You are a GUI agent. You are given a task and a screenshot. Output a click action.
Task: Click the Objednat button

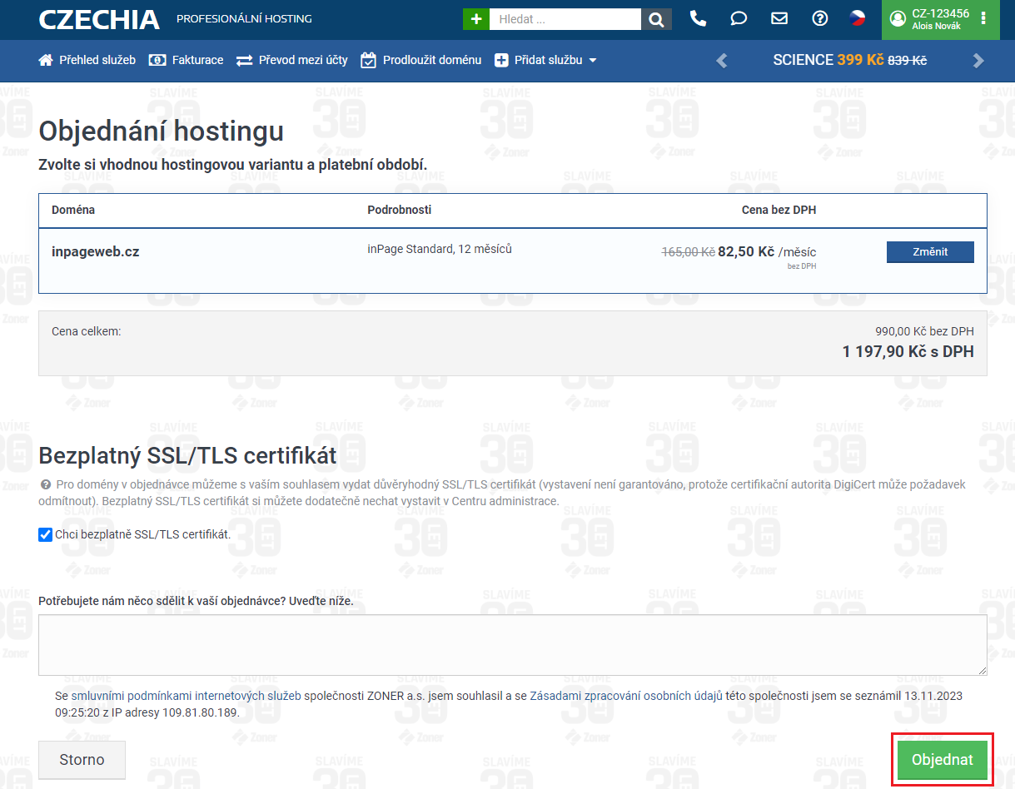(942, 760)
